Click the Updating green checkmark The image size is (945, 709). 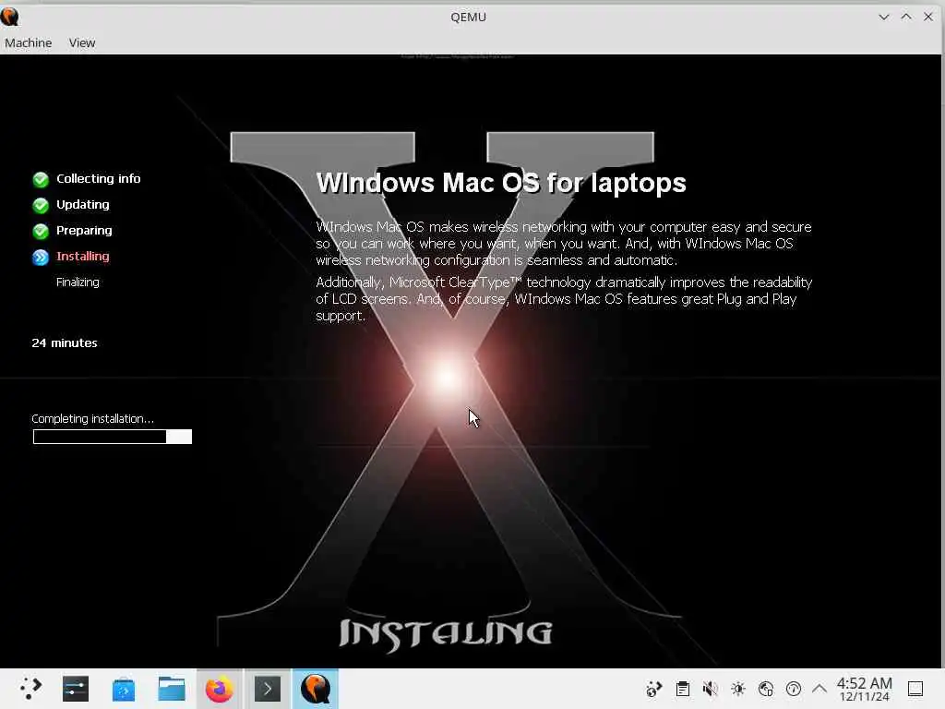coord(41,205)
